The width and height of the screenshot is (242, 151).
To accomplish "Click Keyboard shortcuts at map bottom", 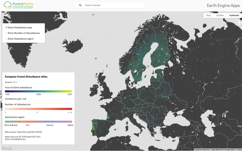I will 202,150.
